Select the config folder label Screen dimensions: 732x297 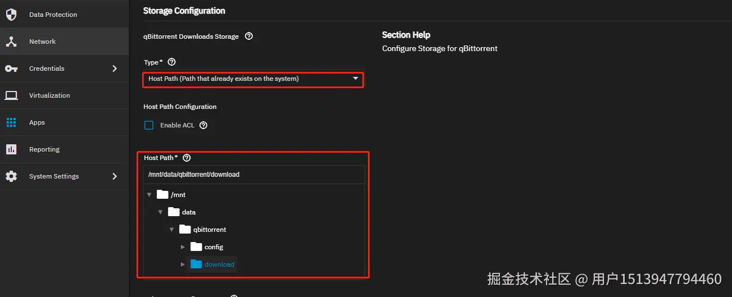point(214,247)
